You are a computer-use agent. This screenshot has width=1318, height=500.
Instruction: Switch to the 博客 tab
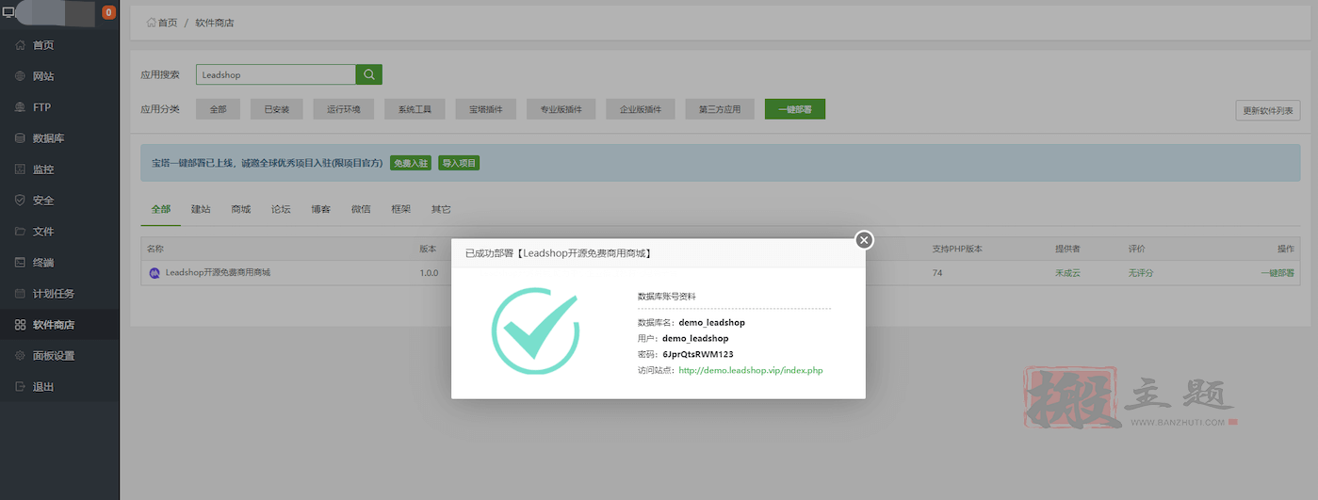coord(320,209)
